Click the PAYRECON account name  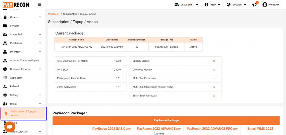[x=275, y=5]
